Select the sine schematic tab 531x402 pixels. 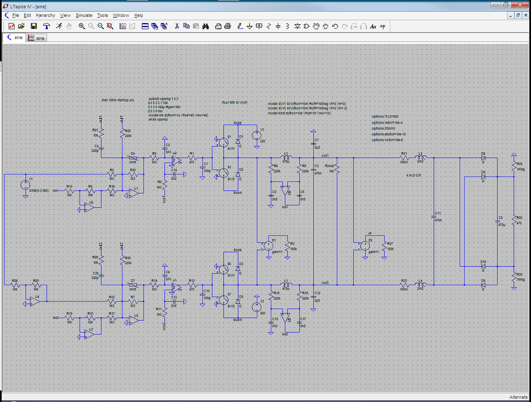coord(14,38)
